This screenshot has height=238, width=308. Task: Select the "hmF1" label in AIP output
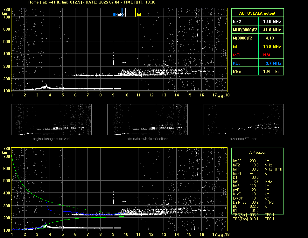tap(237, 173)
